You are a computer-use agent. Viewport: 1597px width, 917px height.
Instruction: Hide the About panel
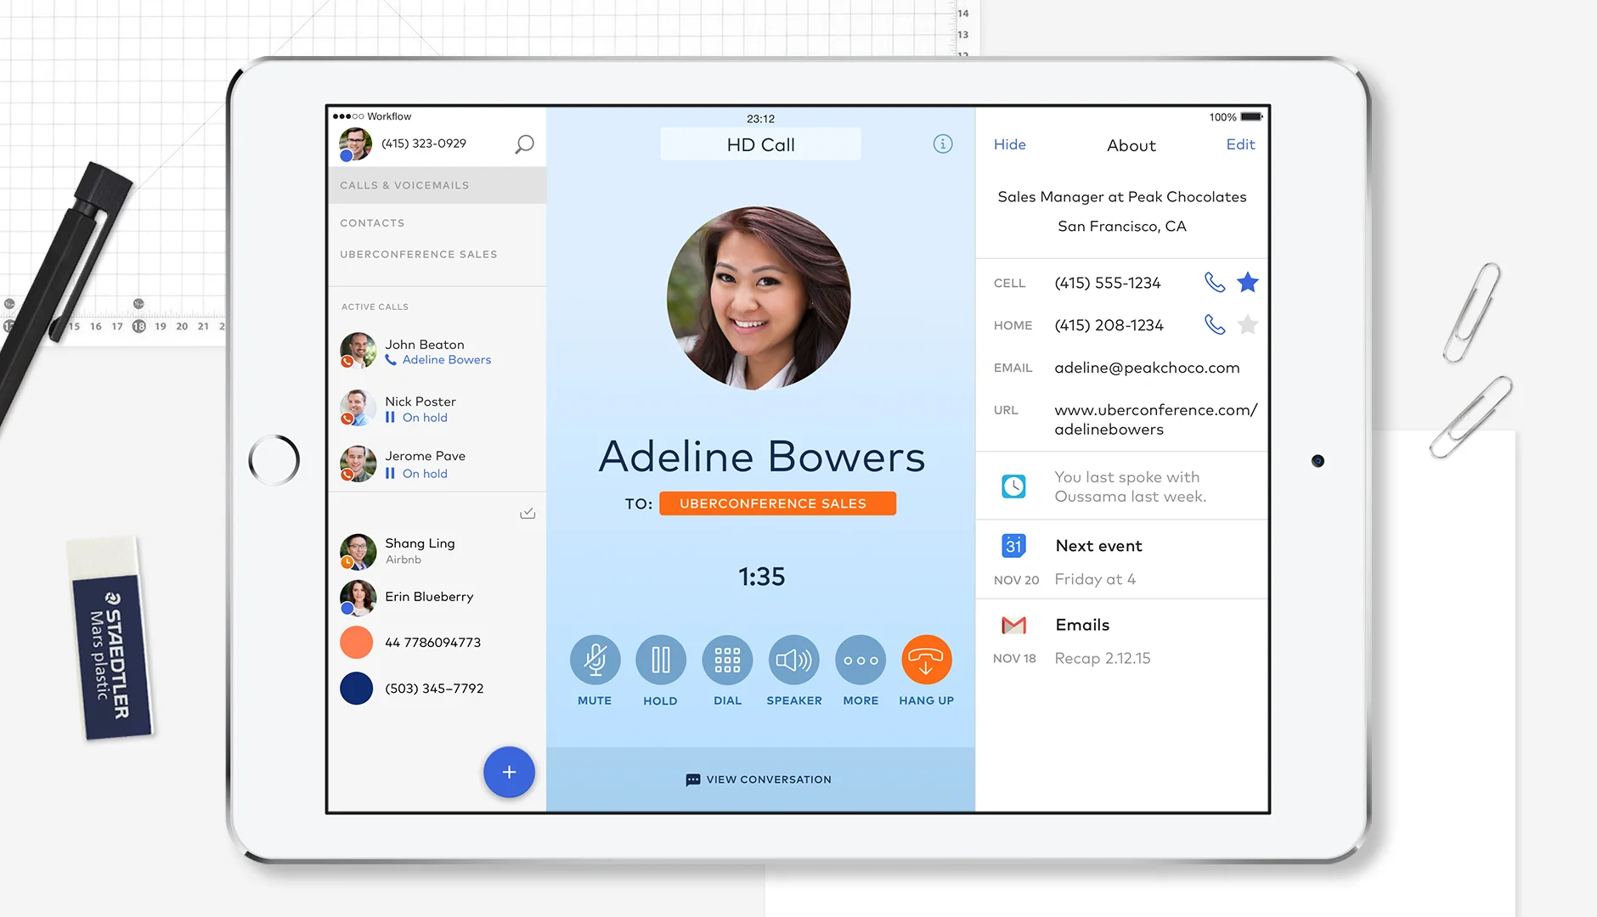click(1010, 144)
